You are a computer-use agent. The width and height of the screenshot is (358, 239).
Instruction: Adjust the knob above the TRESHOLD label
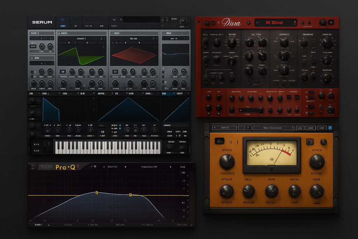[x=227, y=162]
